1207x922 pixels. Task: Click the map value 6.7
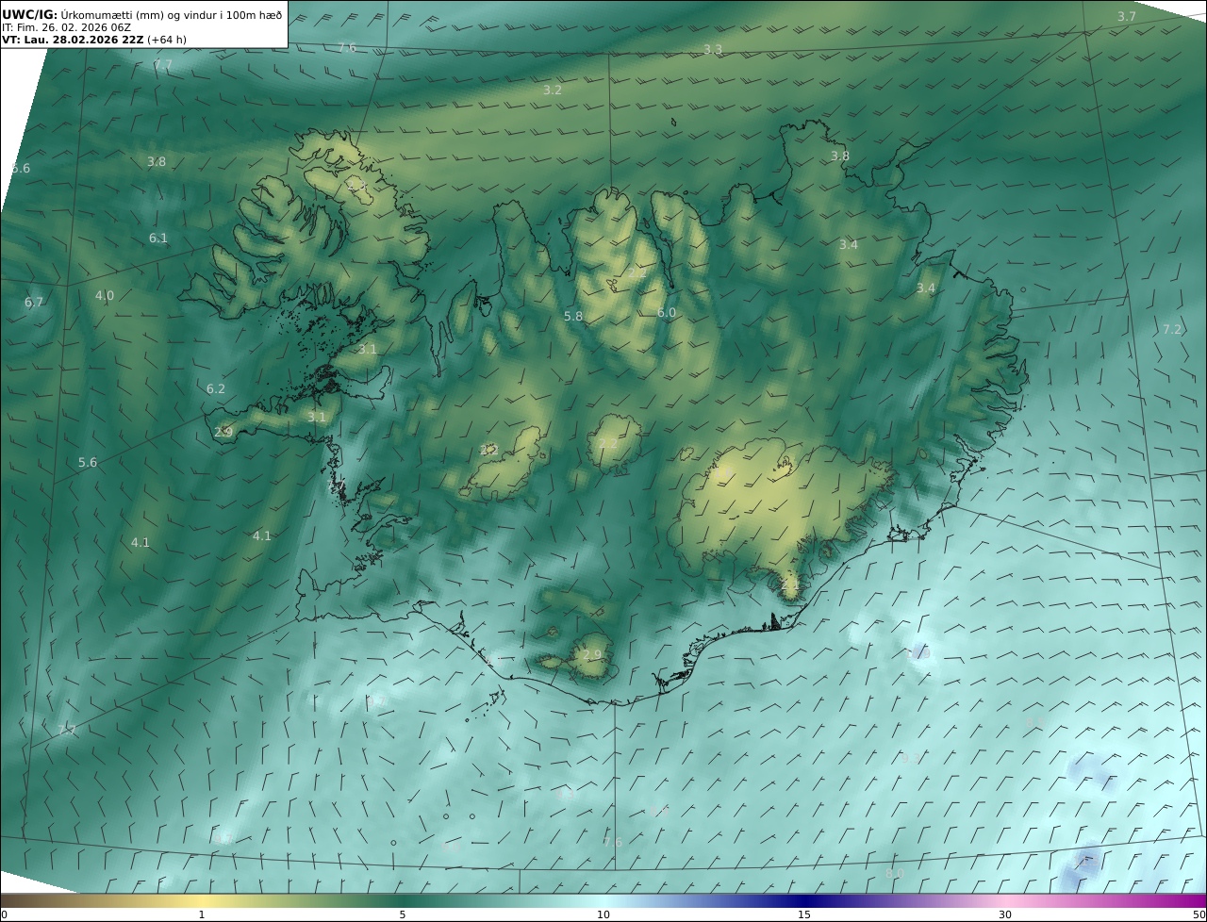(34, 303)
